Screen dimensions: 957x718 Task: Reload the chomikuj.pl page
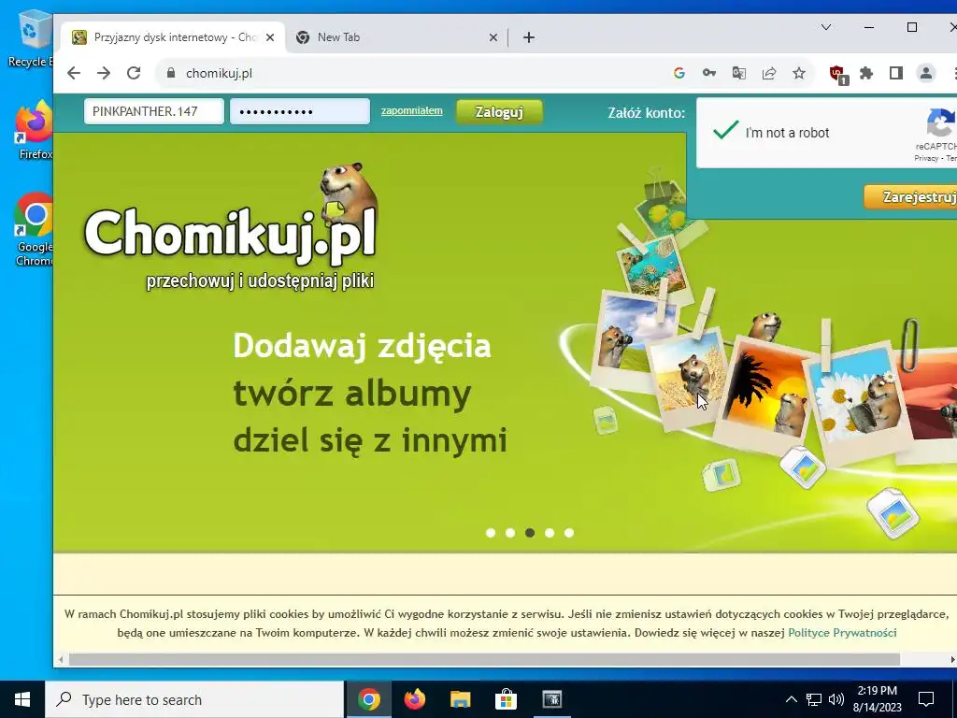click(x=134, y=73)
